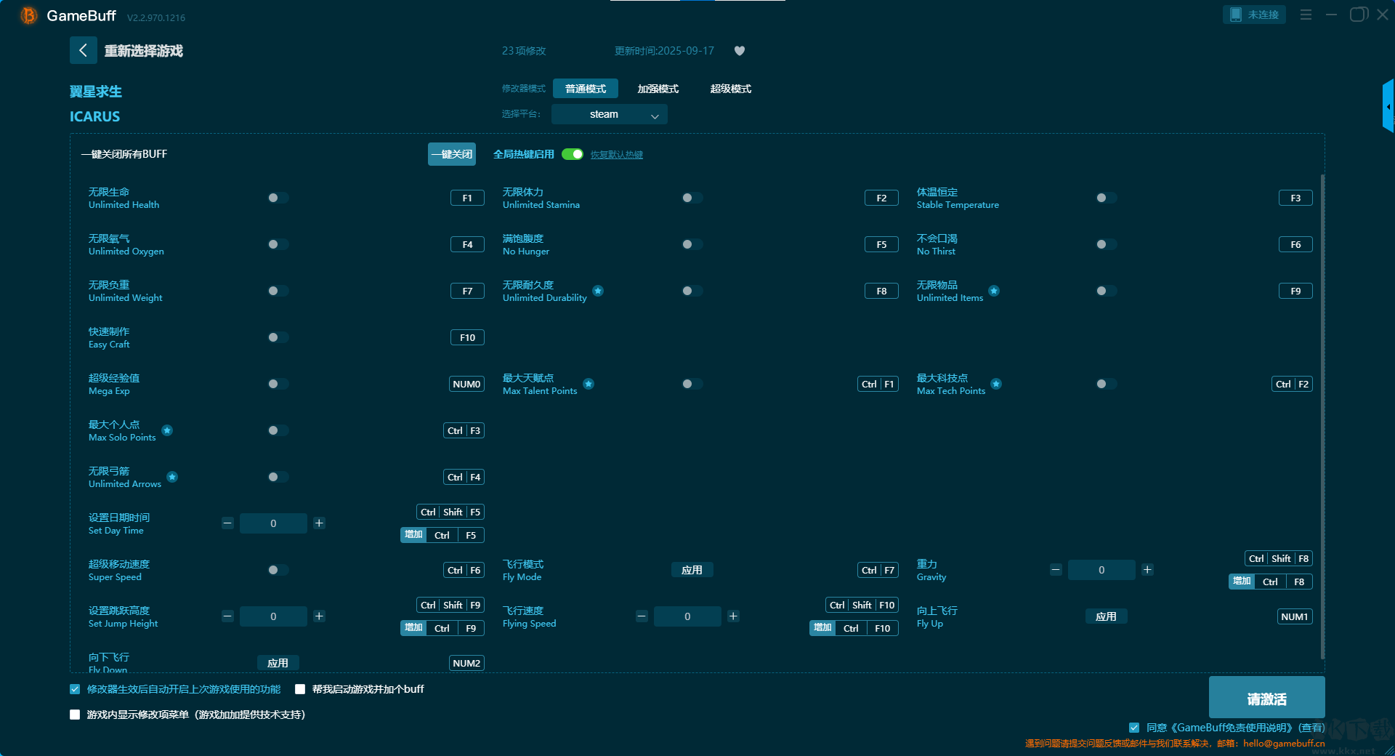Click star badge next to Unlimited Durability
Screen dimensions: 1395x756
[598, 291]
